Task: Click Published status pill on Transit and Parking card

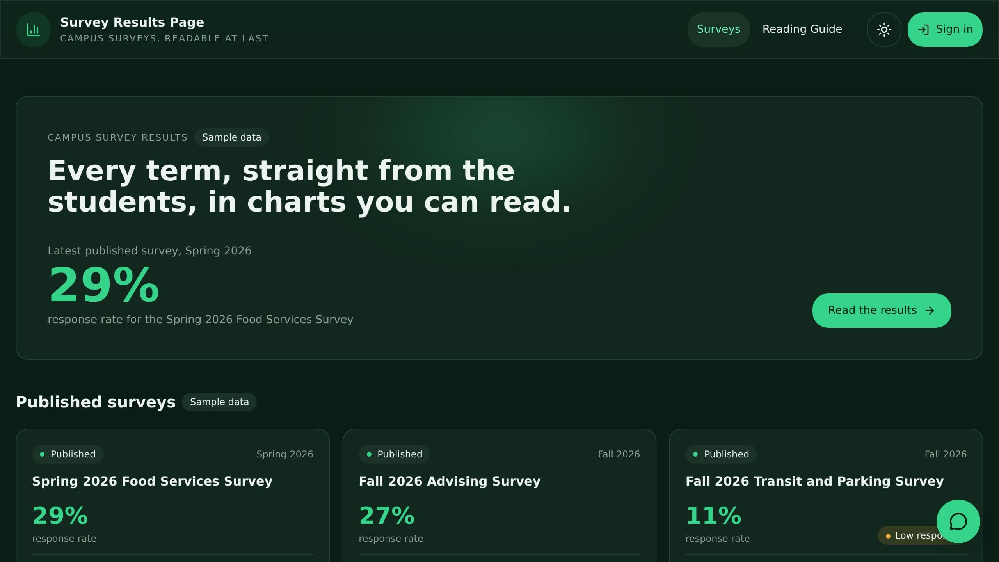Action: [721, 454]
